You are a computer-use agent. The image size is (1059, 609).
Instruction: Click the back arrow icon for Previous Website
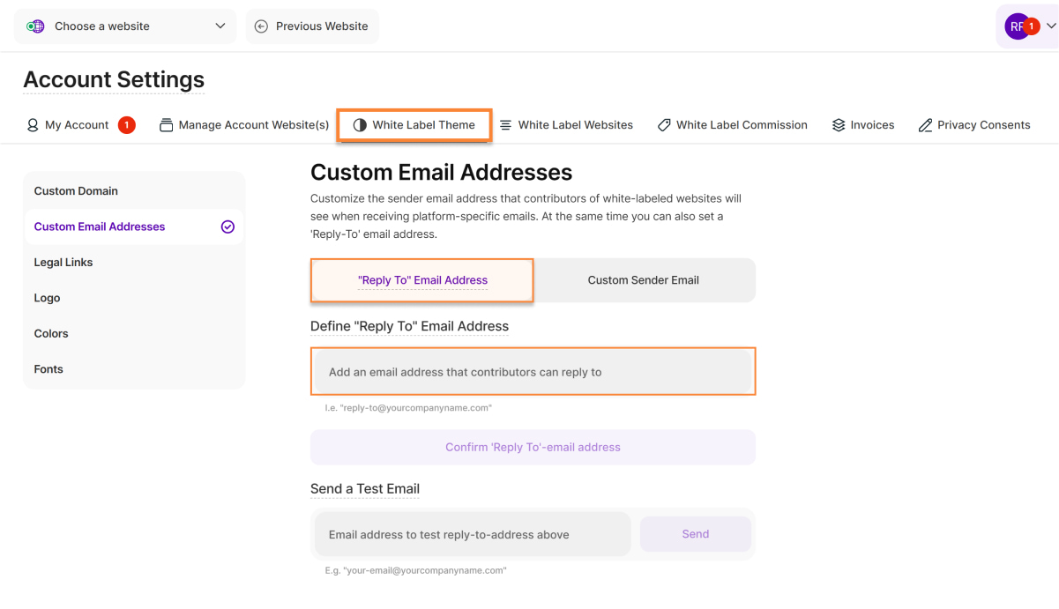tap(261, 26)
